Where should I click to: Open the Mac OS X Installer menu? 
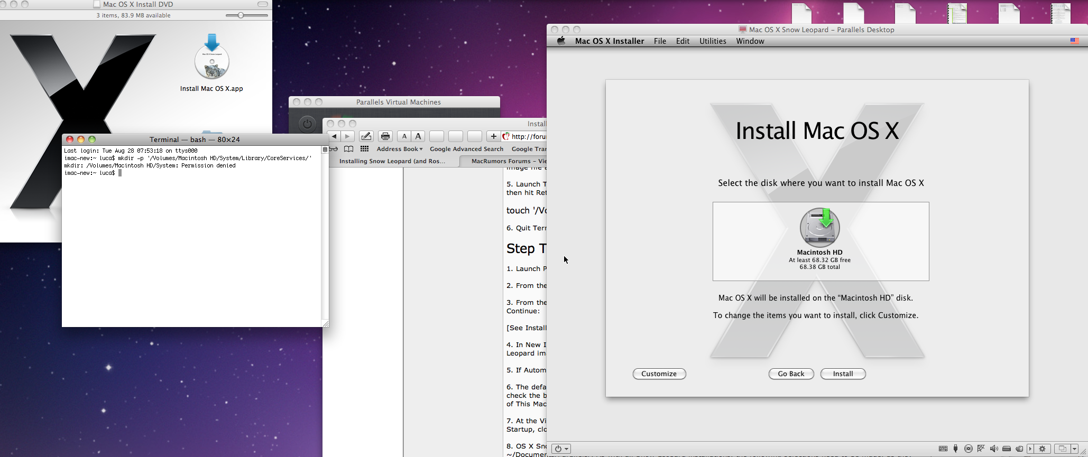pos(610,41)
